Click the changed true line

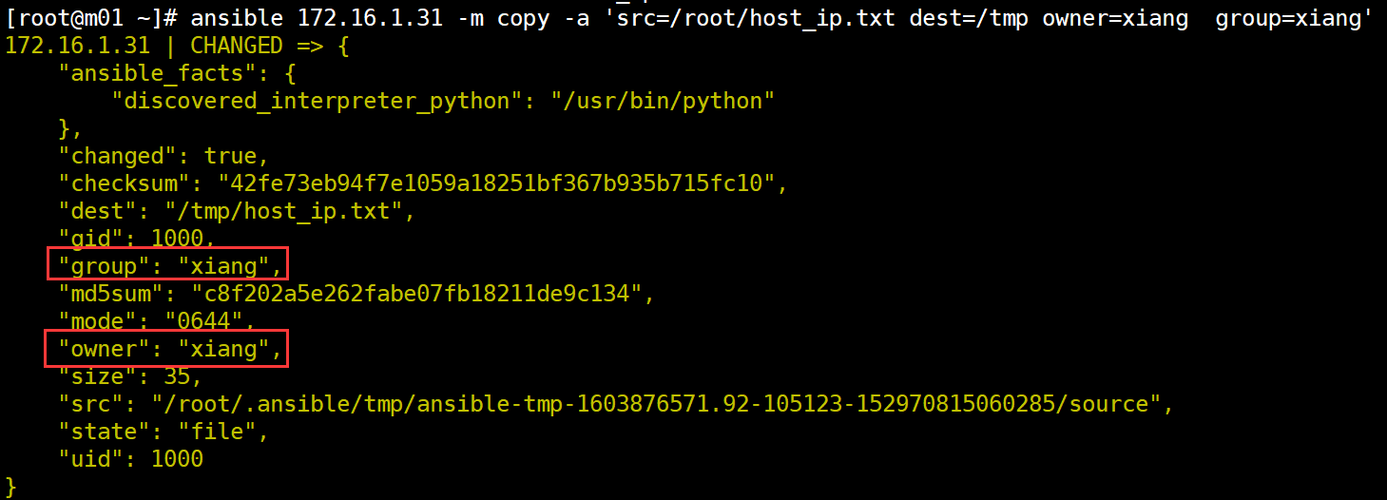coord(164,156)
